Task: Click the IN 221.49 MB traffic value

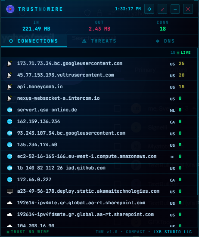Action: (36, 29)
